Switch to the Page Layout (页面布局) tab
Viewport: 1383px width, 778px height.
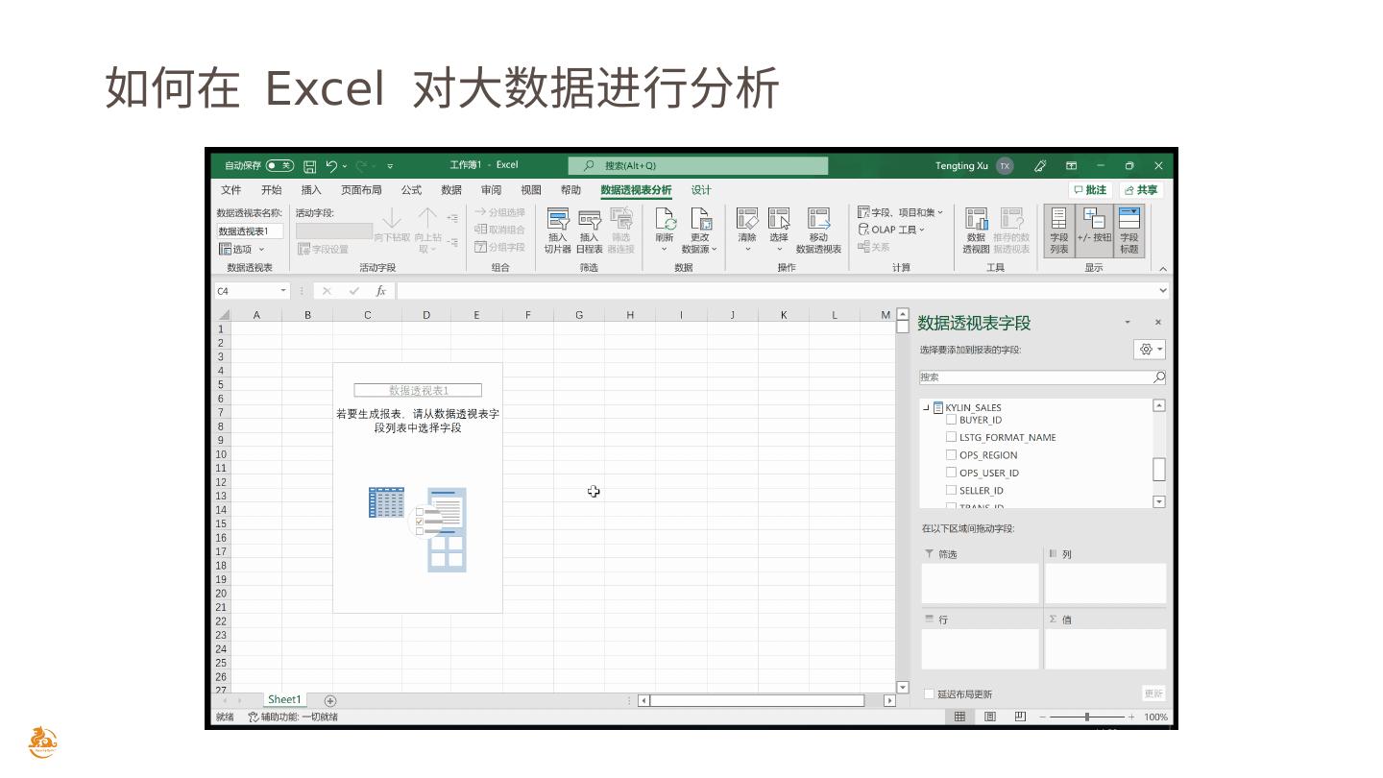point(361,190)
